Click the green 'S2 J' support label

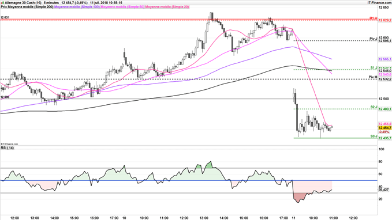[374, 107]
